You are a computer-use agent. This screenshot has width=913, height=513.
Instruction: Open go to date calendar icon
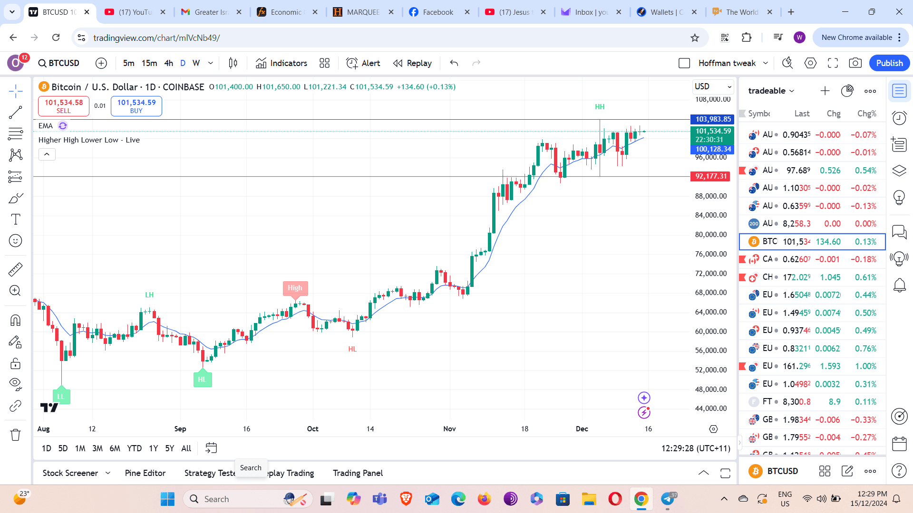[x=211, y=448]
